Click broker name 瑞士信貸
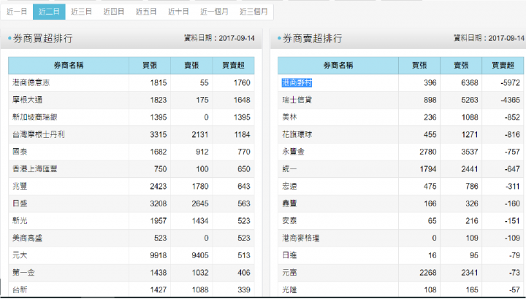 coord(297,100)
